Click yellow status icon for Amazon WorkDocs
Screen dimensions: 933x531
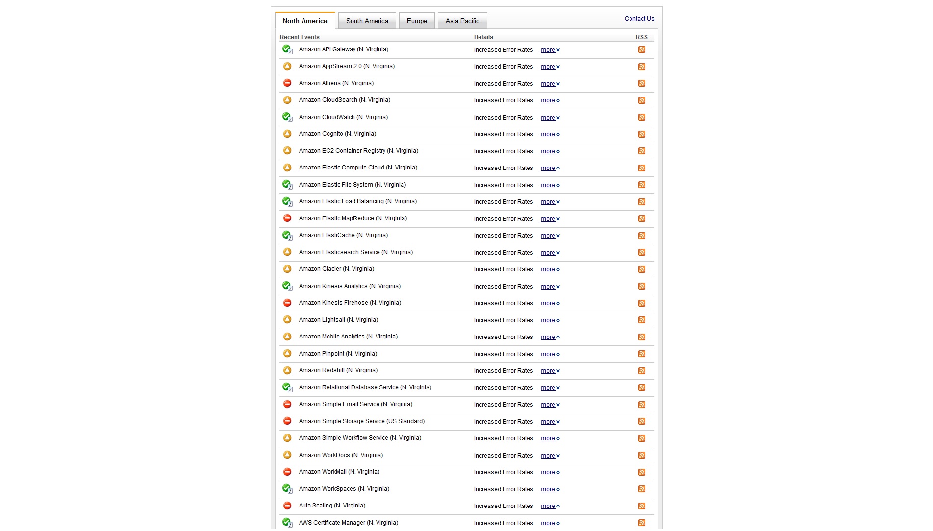pos(287,455)
